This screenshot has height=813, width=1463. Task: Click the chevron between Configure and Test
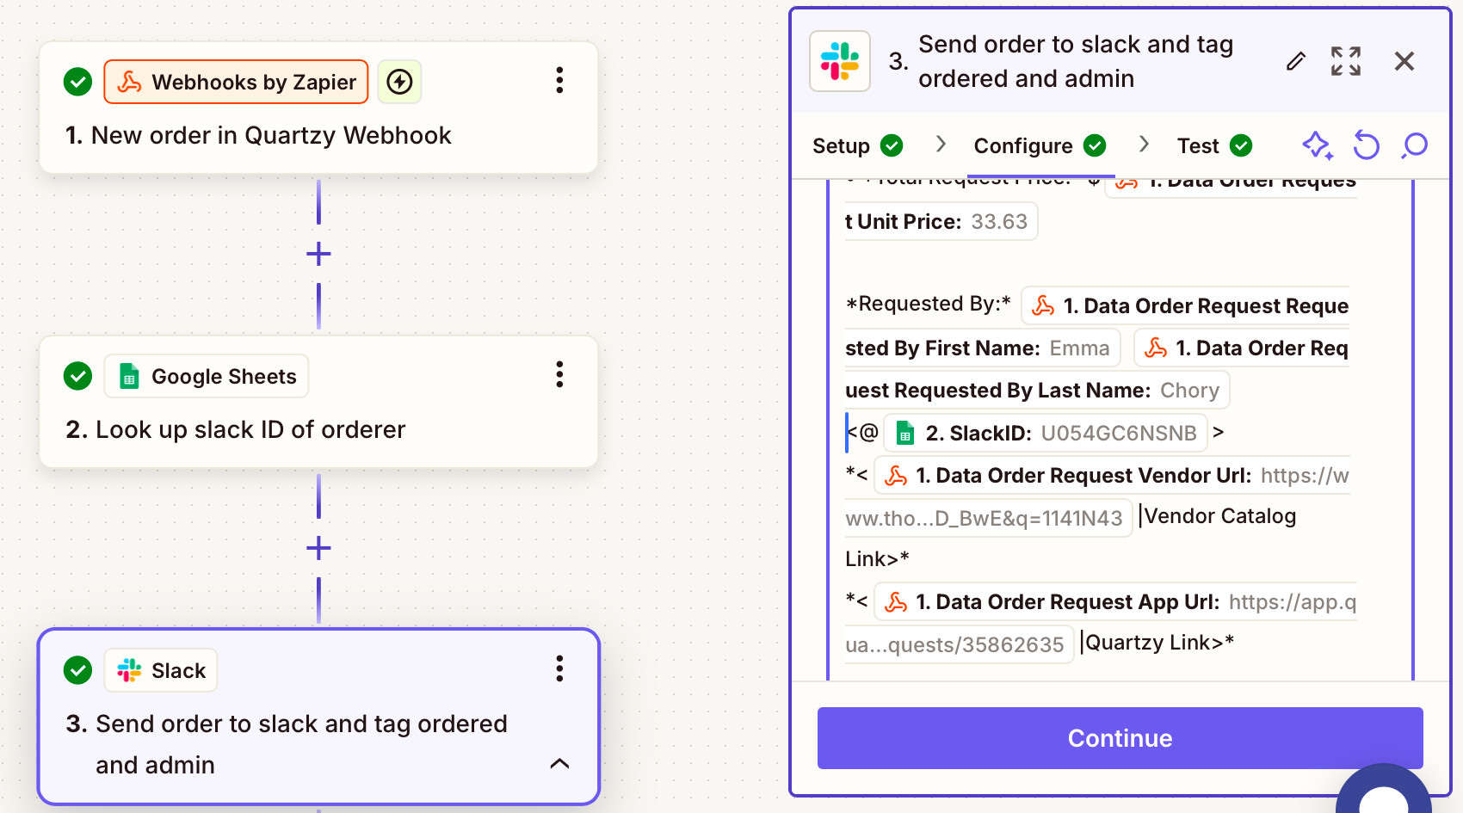click(1144, 145)
